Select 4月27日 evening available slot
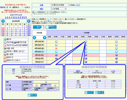 (x=116, y=42)
